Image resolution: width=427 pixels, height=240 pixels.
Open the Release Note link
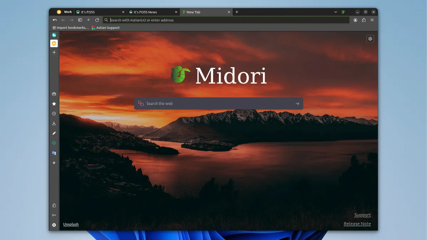(x=357, y=224)
